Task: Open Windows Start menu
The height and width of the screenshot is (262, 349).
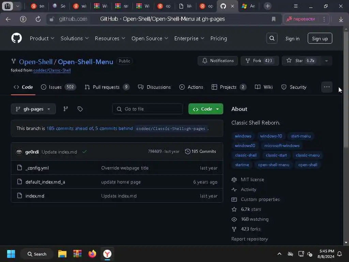Action: pos(11,254)
